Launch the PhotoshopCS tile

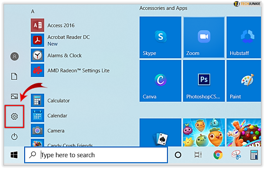[x=204, y=81]
